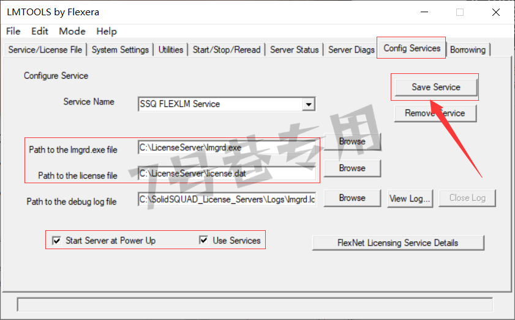Browse for the license file
This screenshot has height=320, width=515.
tap(353, 169)
